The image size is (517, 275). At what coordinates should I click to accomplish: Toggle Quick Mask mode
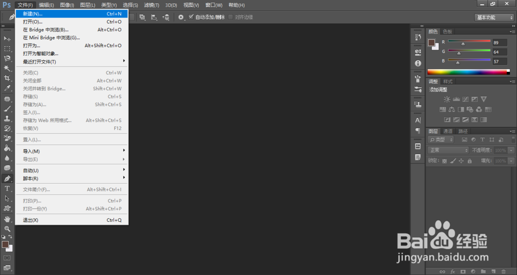[7, 258]
